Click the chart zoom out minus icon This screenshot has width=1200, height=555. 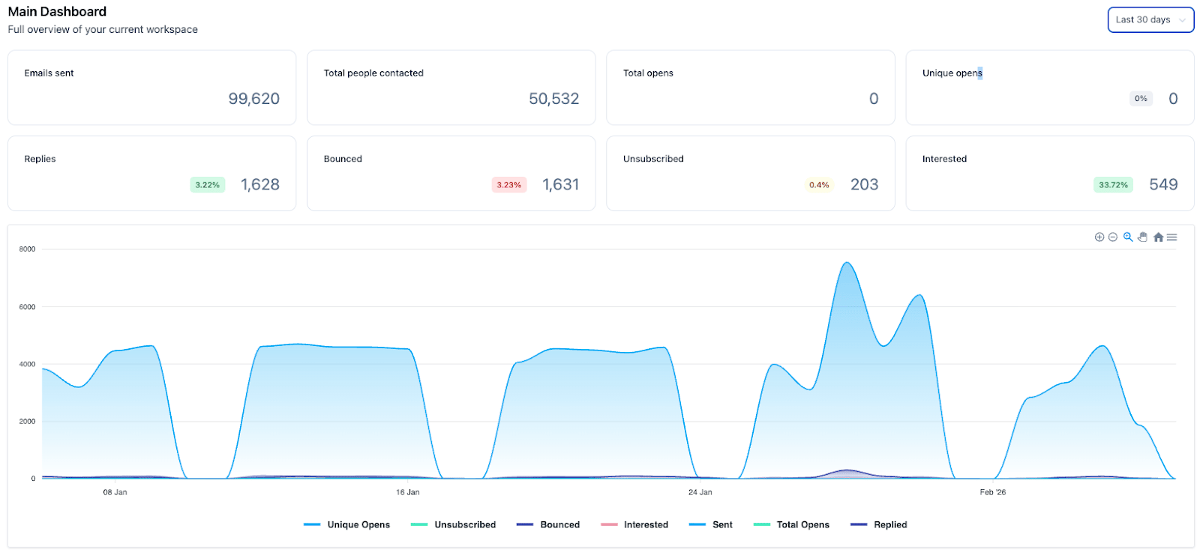pos(1113,237)
